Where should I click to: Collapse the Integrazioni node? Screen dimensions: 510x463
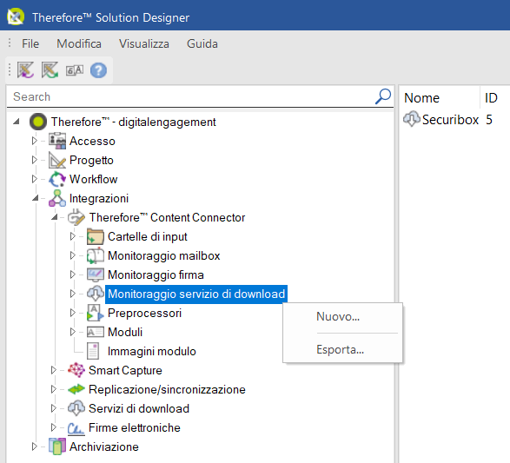35,198
